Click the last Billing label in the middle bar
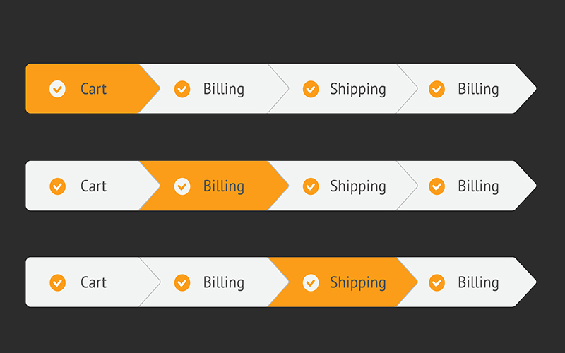 pos(478,186)
